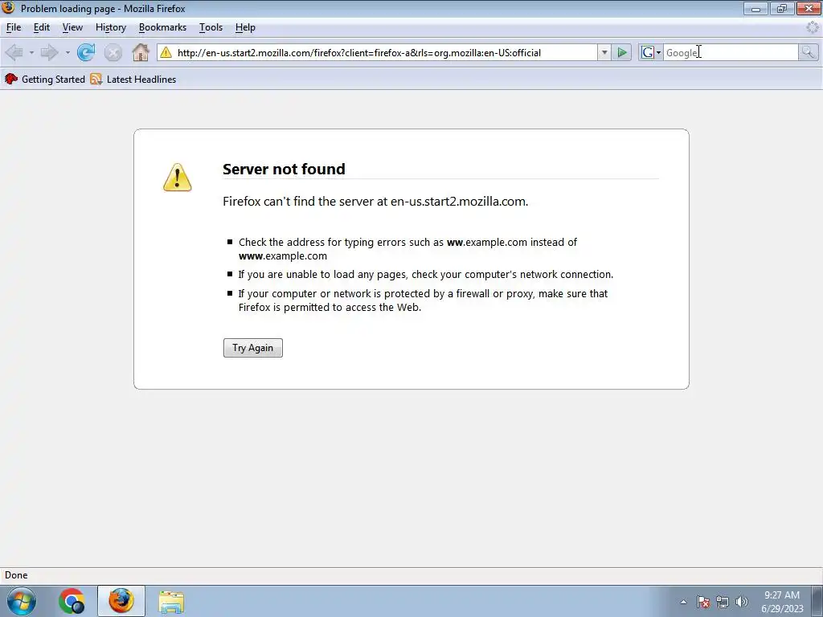Close the Firefox window

point(809,8)
